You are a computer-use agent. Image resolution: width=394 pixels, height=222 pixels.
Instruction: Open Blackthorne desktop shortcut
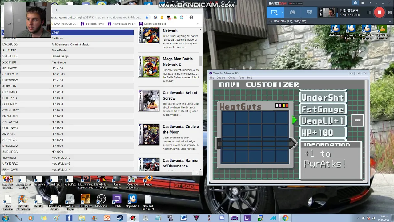(x=335, y=31)
